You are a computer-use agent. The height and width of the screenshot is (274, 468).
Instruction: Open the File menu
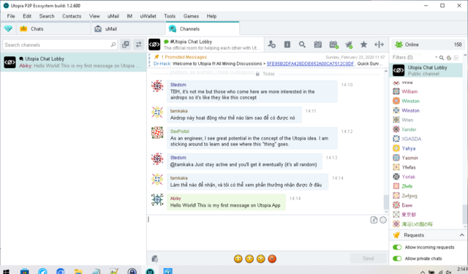pos(11,16)
